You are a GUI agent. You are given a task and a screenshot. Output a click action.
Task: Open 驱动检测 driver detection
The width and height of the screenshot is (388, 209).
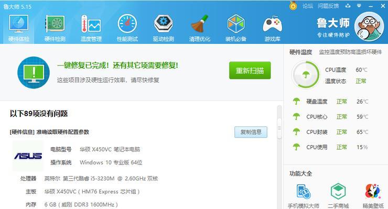163,28
